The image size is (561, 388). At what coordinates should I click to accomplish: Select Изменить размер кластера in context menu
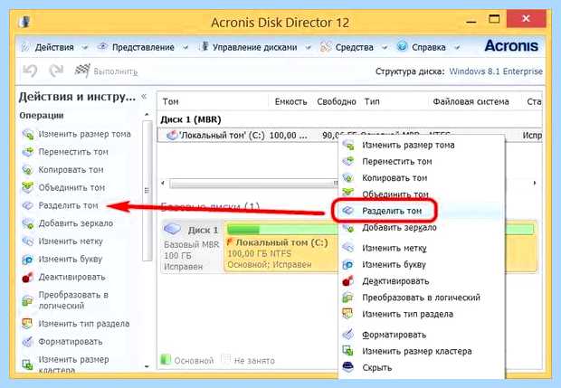point(422,351)
